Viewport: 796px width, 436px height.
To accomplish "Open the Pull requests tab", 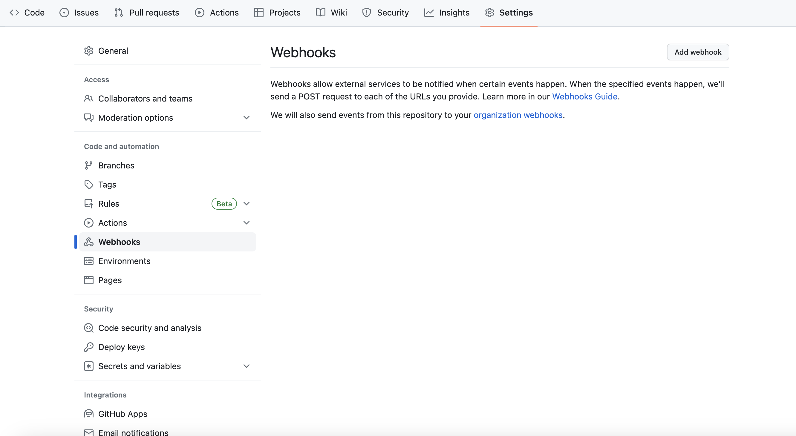I will [x=147, y=13].
